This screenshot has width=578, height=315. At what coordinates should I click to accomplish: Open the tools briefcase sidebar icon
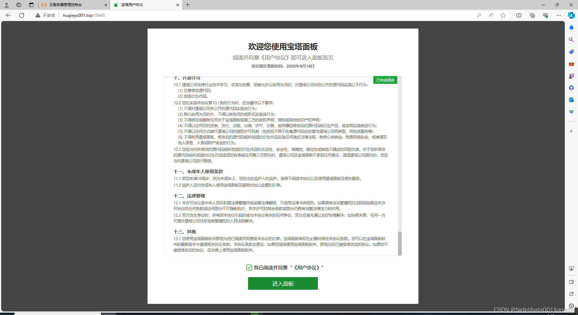coord(571,64)
